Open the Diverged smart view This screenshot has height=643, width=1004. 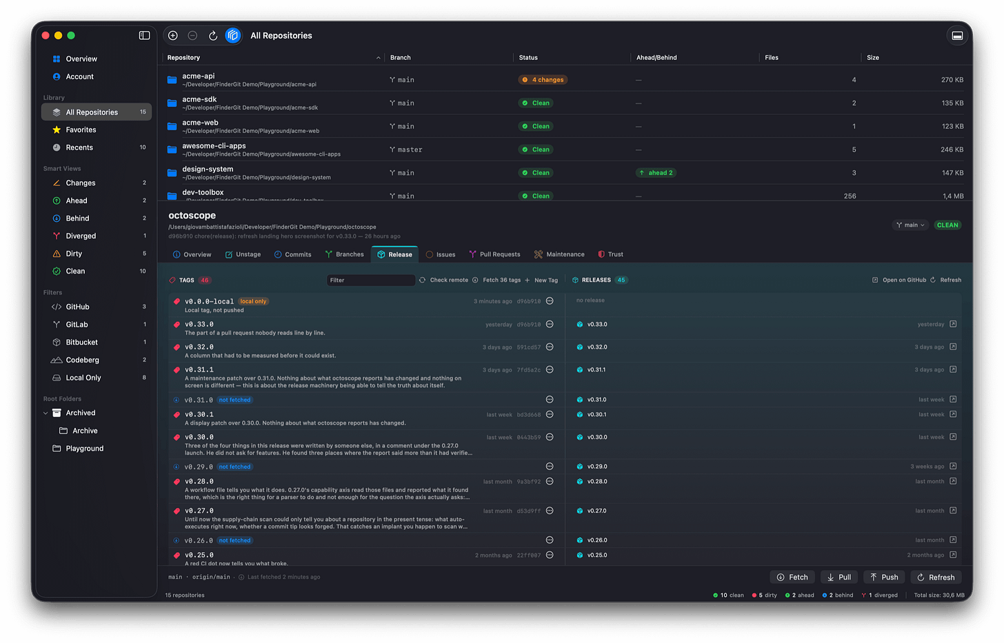97,236
